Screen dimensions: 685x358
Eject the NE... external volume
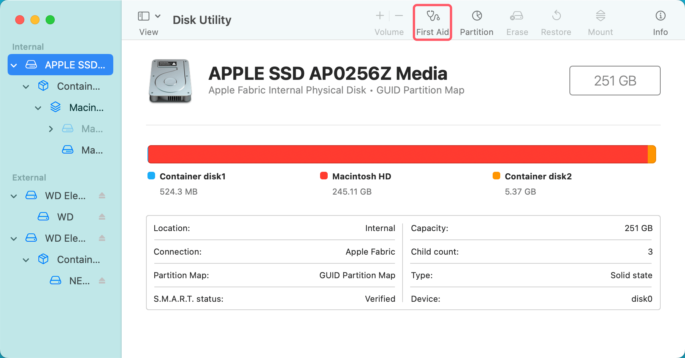pyautogui.click(x=102, y=280)
